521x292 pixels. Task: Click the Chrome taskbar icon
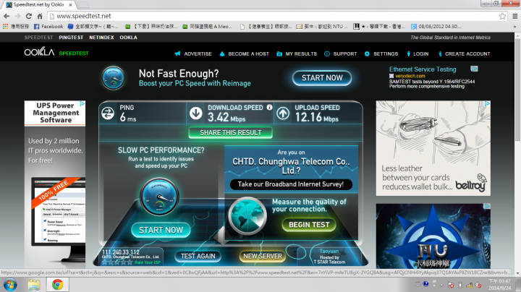point(57,284)
